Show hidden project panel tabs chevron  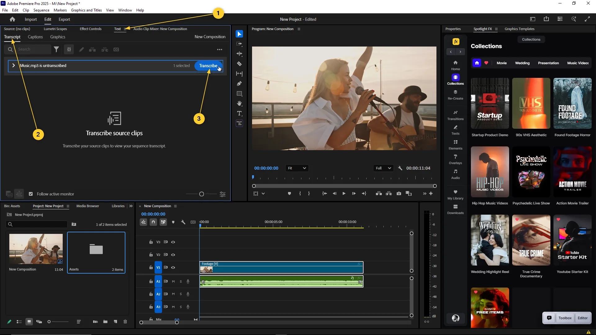pyautogui.click(x=131, y=206)
